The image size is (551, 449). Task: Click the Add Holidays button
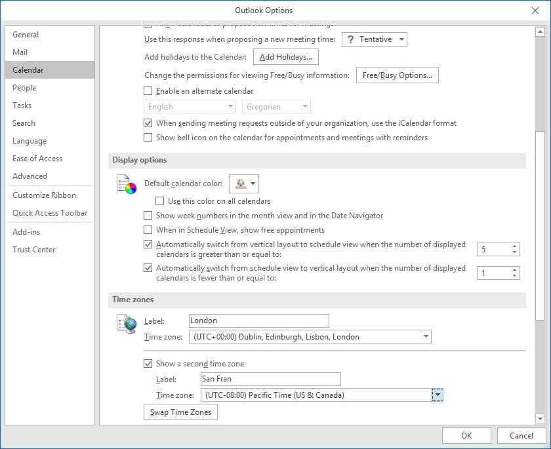coord(286,57)
